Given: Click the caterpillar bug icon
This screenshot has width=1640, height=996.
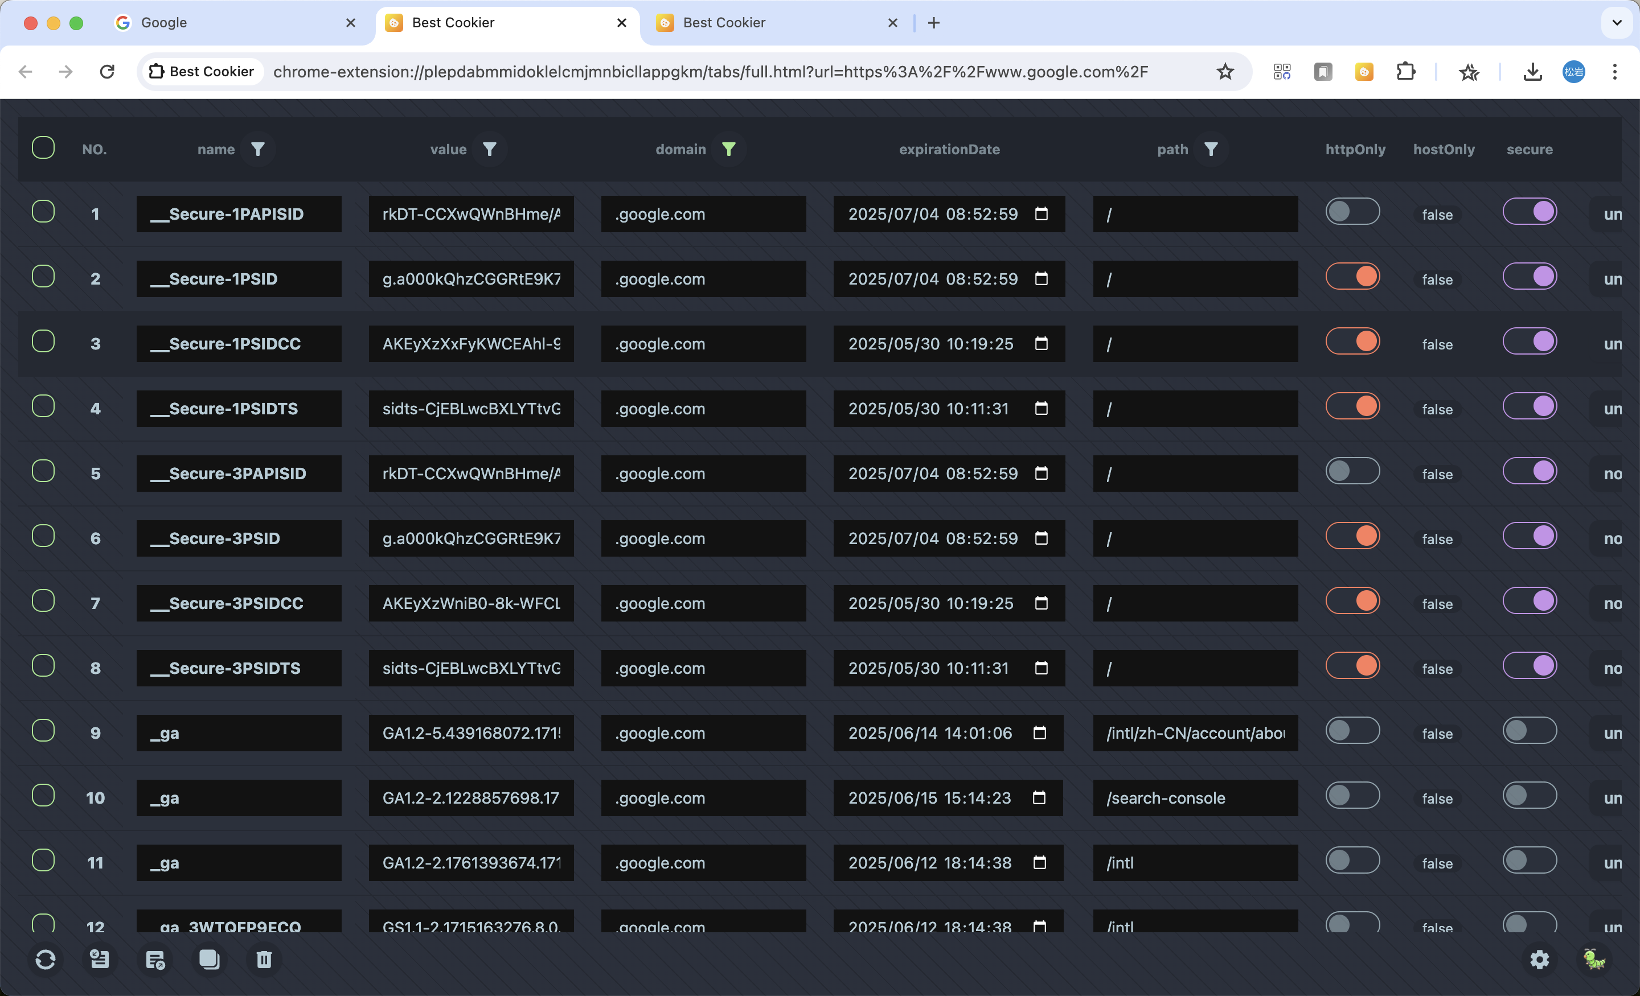Looking at the screenshot, I should click(x=1594, y=960).
